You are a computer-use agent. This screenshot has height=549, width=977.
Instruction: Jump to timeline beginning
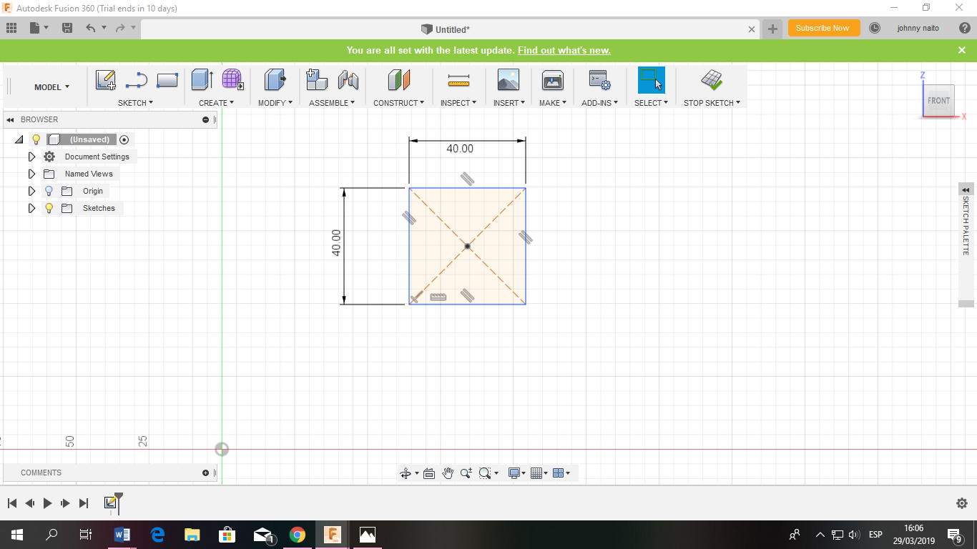click(12, 503)
